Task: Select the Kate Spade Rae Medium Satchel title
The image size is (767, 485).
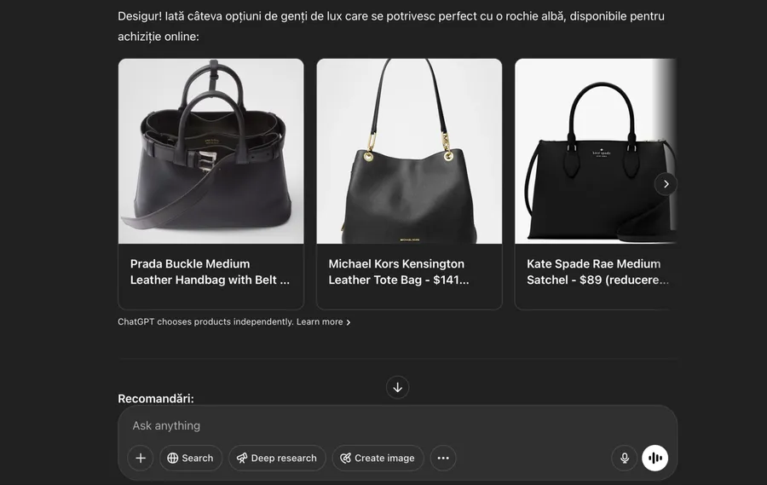Action: pyautogui.click(x=597, y=272)
